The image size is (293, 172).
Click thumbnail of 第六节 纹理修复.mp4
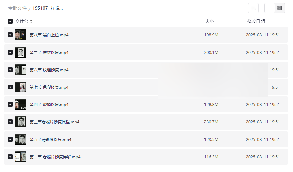click(21, 70)
